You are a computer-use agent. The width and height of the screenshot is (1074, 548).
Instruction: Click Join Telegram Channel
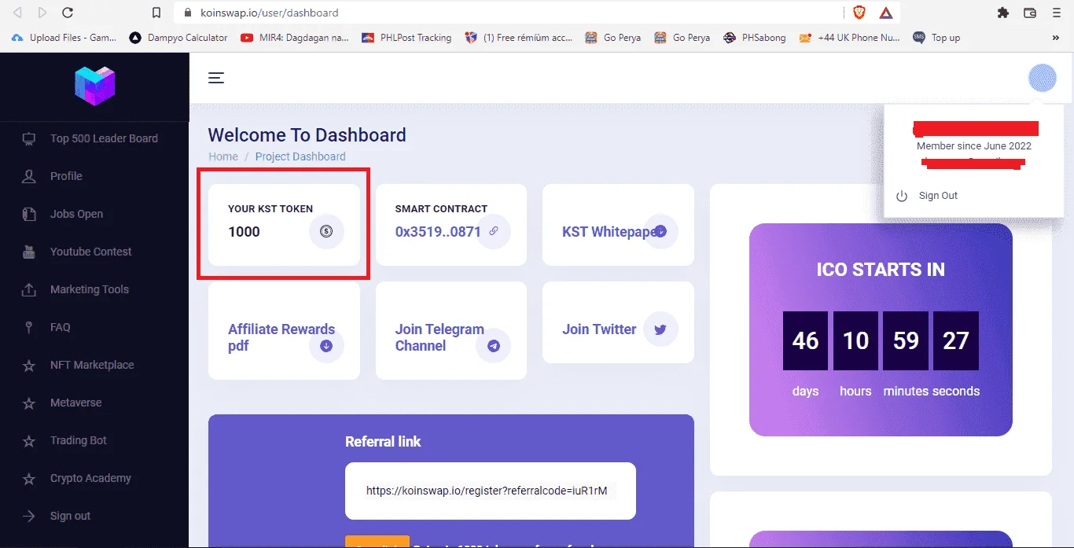pyautogui.click(x=440, y=337)
